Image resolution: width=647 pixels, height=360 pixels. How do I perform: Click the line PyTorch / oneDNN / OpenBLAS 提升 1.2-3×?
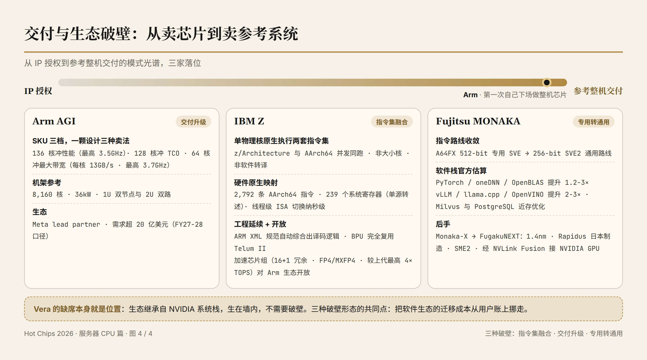(512, 183)
